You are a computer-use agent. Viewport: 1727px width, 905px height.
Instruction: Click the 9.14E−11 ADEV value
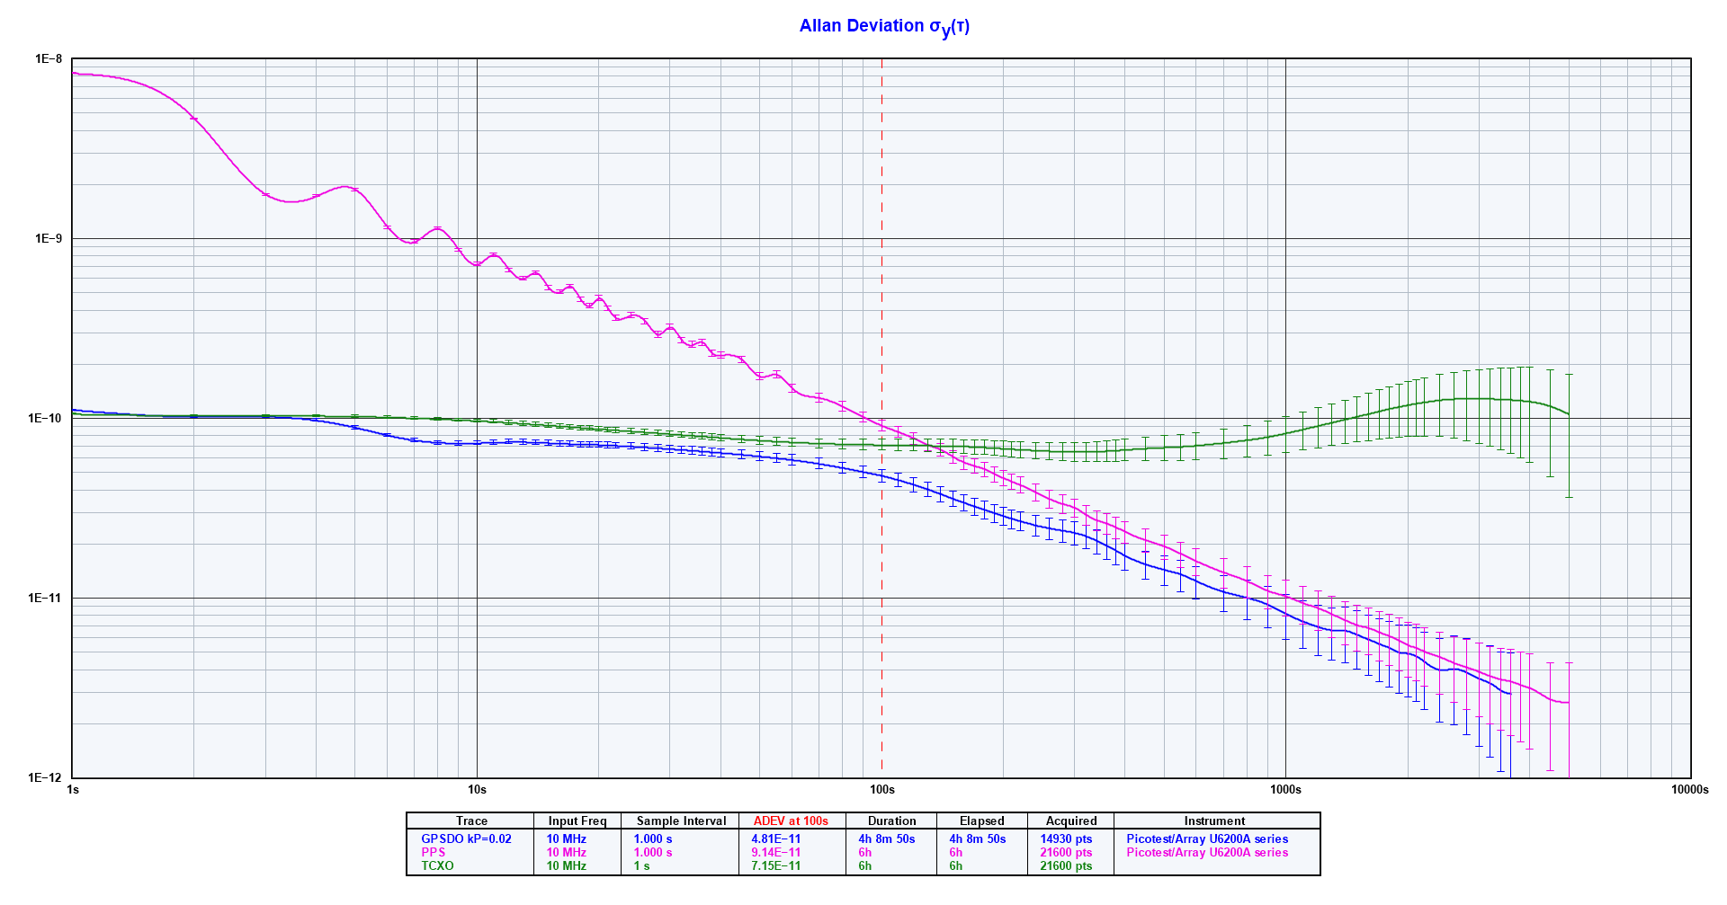[775, 853]
